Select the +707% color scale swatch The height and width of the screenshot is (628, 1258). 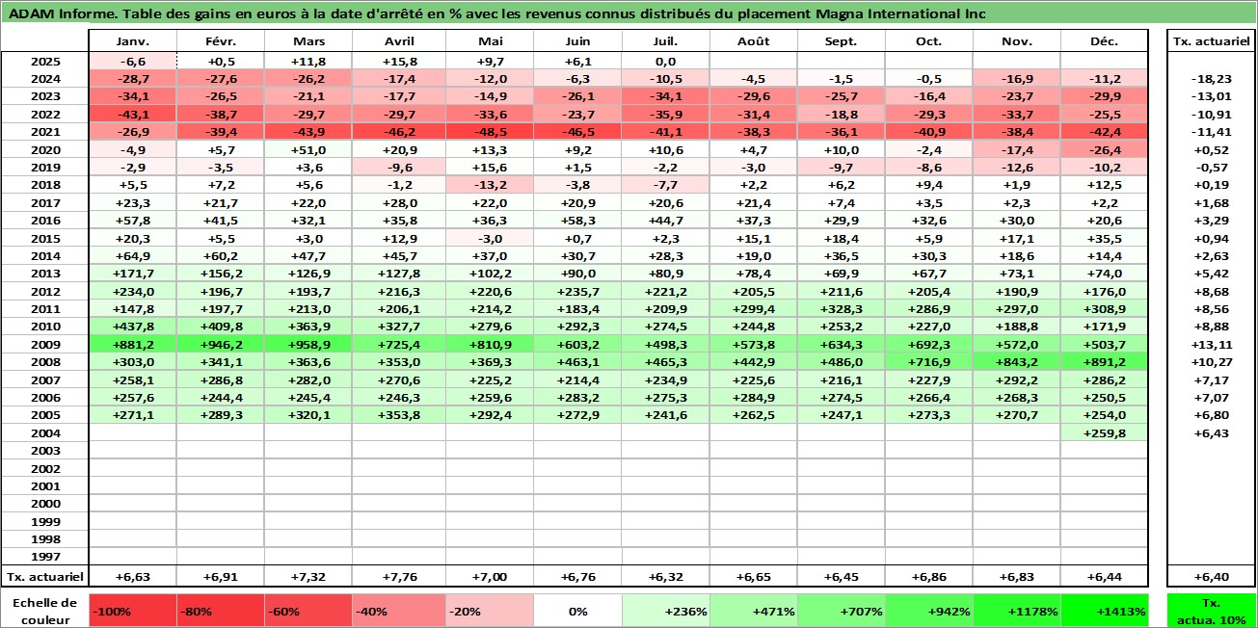(x=842, y=611)
